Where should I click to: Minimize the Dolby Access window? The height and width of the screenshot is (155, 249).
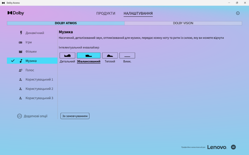click(229, 3)
